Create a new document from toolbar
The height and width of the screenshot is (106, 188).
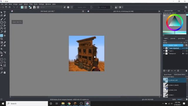[3, 7]
